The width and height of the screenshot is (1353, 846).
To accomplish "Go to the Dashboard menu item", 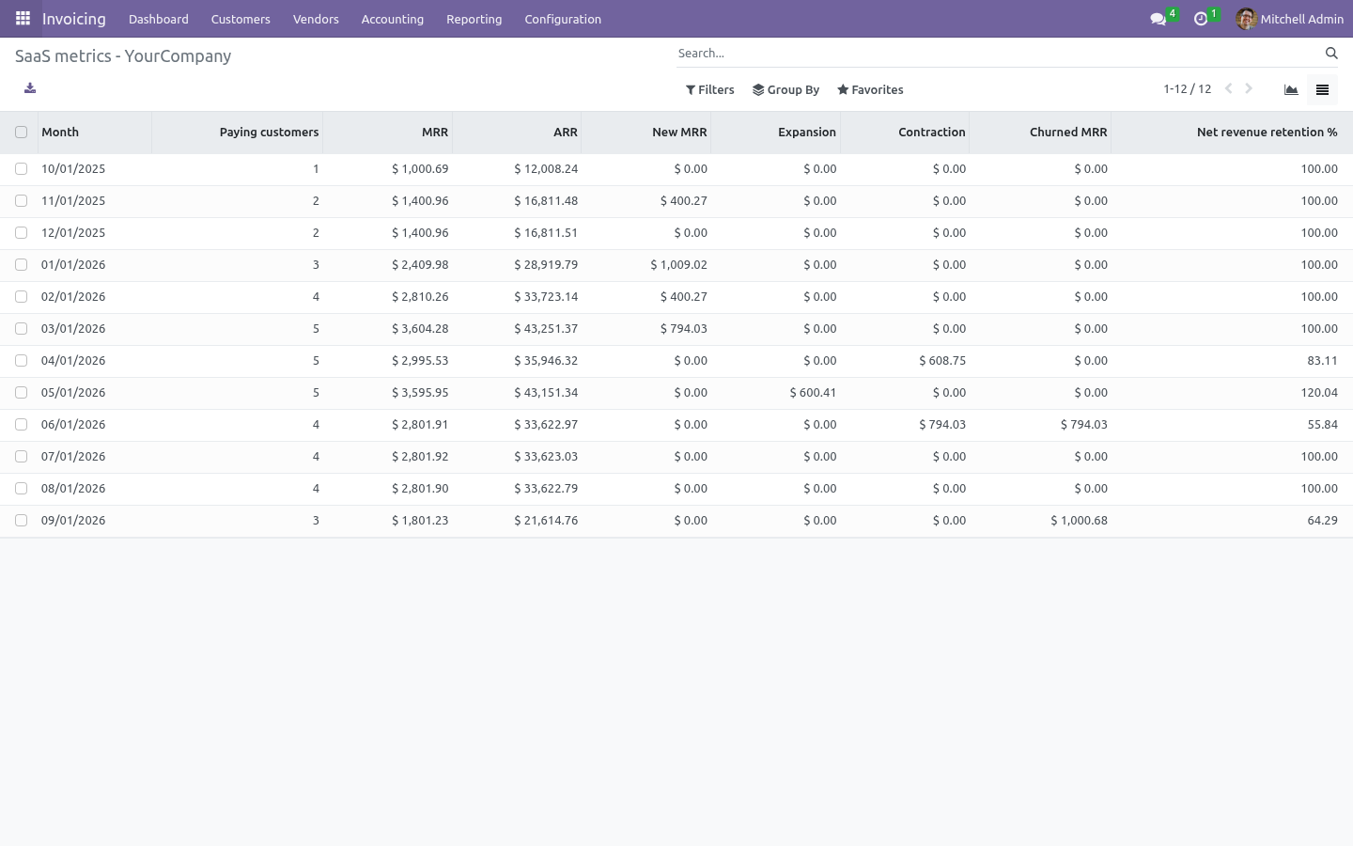I will [159, 19].
